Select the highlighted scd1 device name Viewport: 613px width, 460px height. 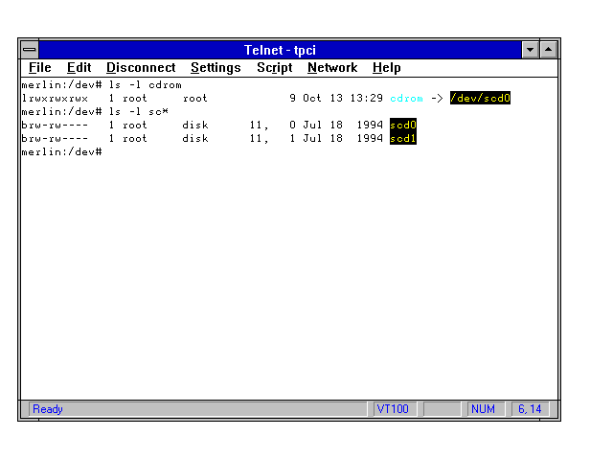[403, 138]
